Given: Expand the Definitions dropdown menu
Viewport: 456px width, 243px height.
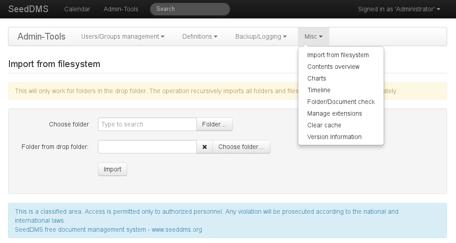Looking at the screenshot, I should [200, 36].
